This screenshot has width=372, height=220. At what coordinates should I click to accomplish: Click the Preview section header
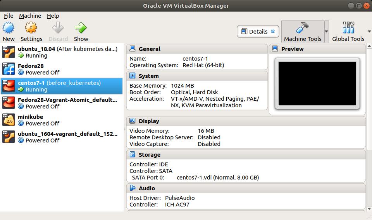point(317,49)
